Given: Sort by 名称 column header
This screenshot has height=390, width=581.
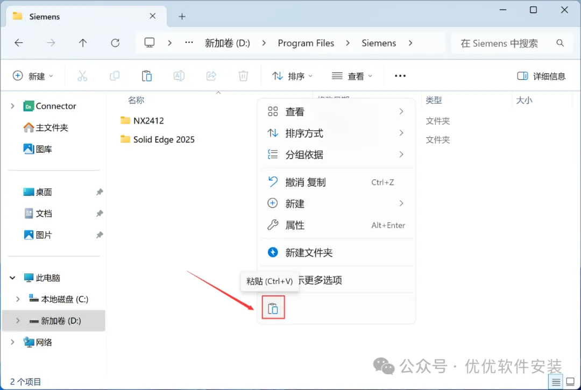Looking at the screenshot, I should [136, 100].
